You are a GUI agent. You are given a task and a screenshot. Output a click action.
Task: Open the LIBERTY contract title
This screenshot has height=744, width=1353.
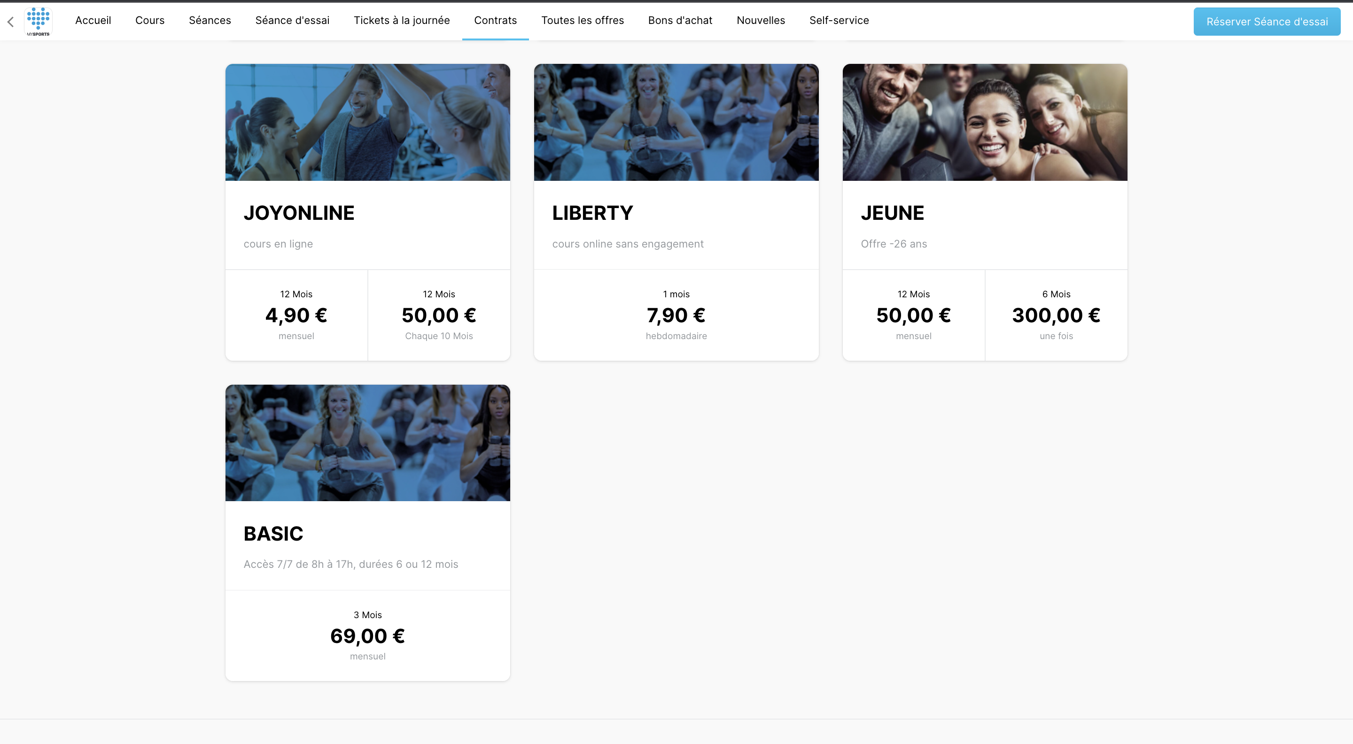click(x=592, y=213)
